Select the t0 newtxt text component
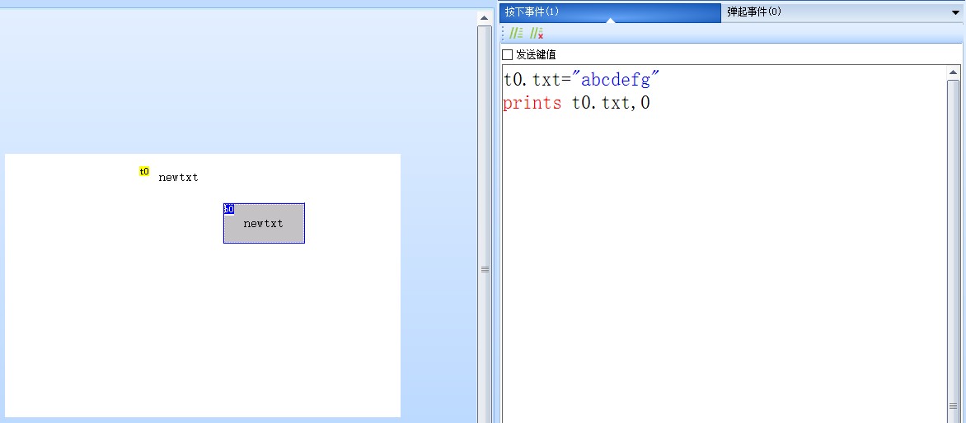This screenshot has height=423, width=966. pos(178,178)
